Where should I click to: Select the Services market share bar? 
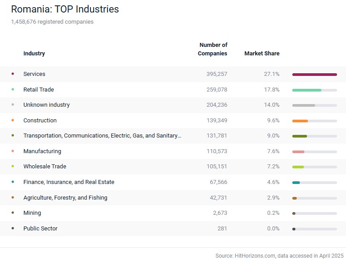click(314, 74)
